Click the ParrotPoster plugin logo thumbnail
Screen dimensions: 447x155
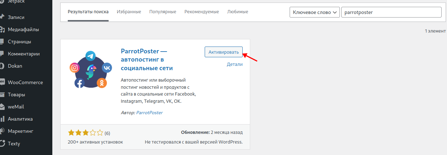91,70
